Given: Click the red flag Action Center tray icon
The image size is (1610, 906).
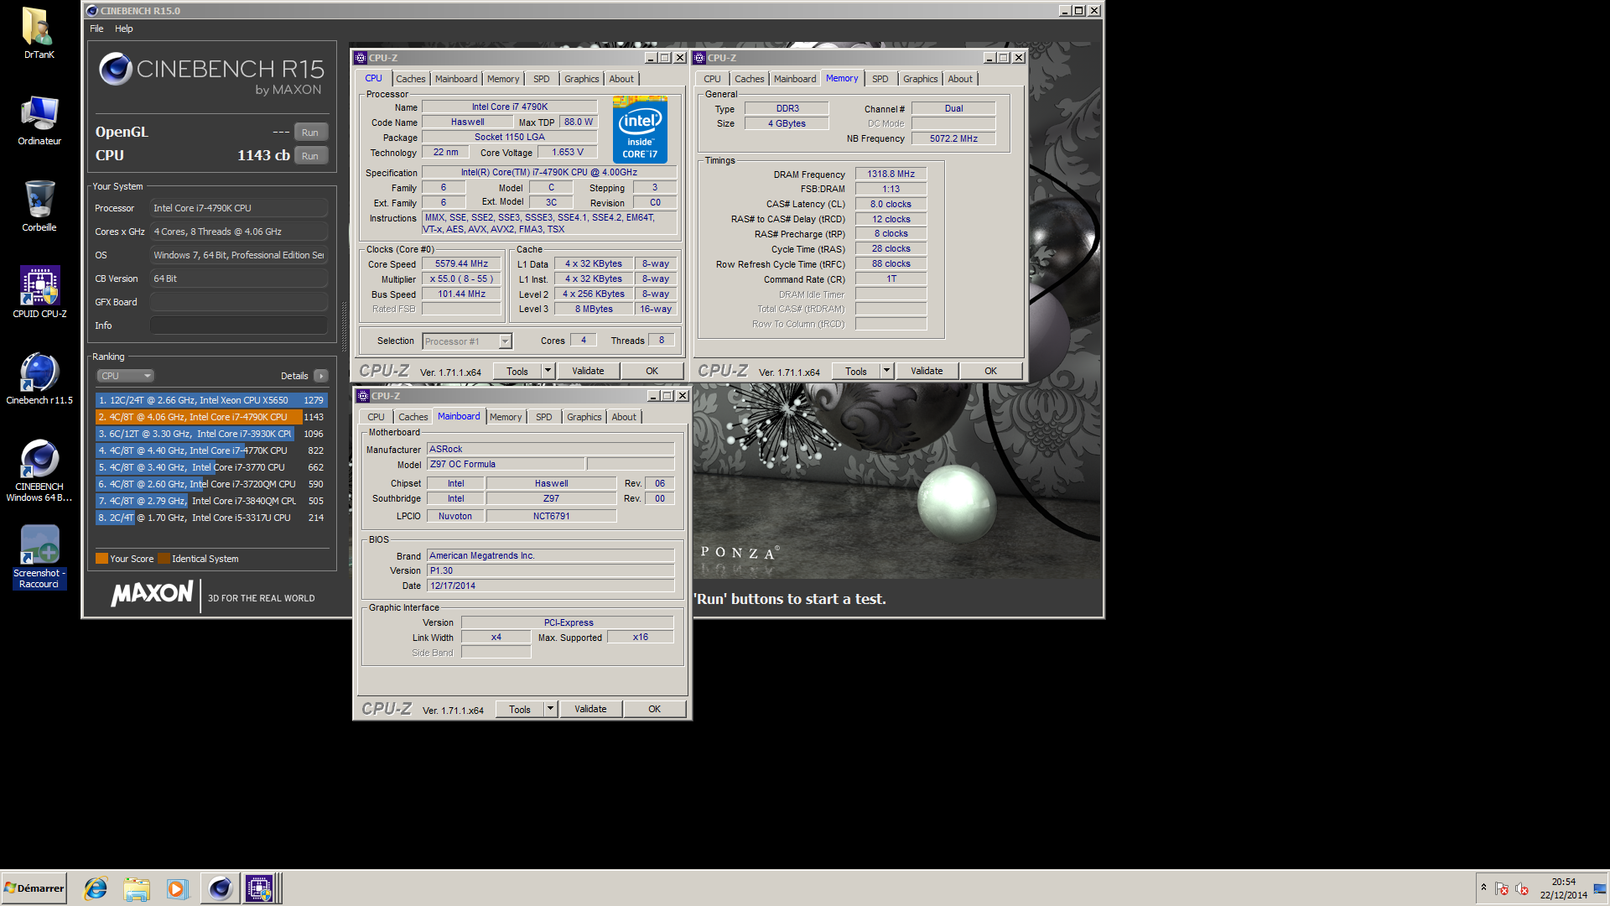Looking at the screenshot, I should coord(1502,888).
